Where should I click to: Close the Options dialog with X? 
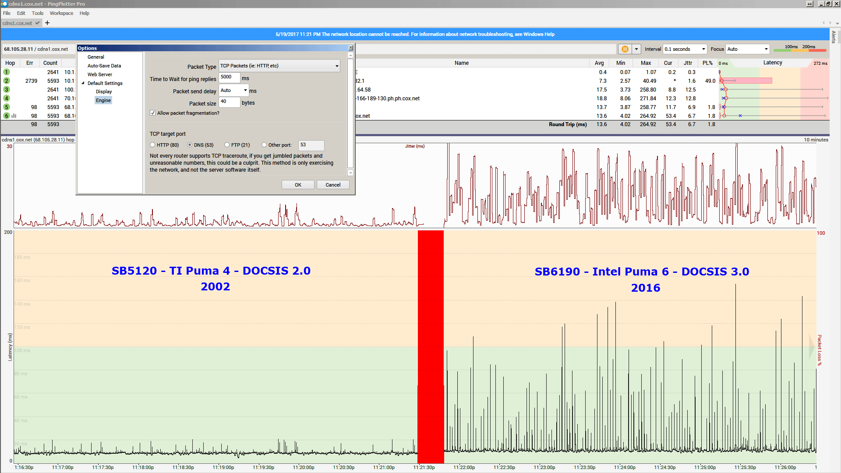350,48
